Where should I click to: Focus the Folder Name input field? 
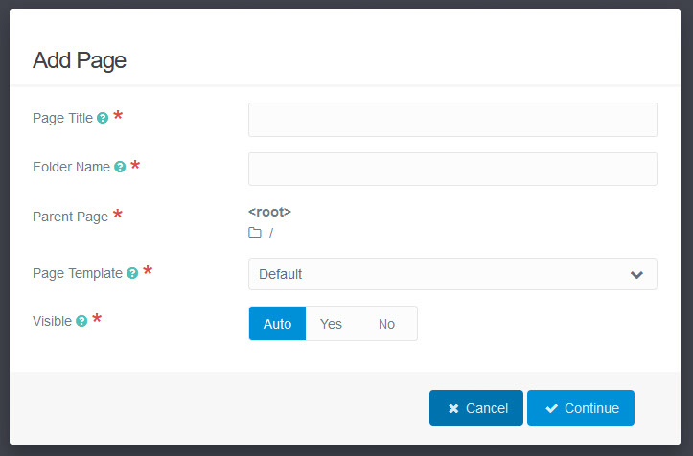(x=452, y=169)
